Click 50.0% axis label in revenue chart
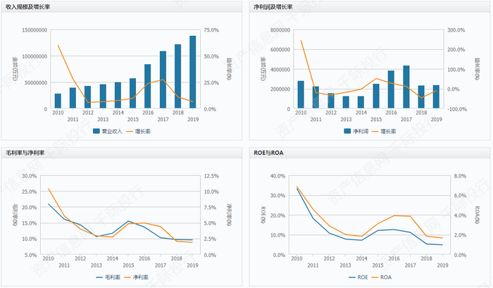This screenshot has height=288, width=493. pos(211,56)
